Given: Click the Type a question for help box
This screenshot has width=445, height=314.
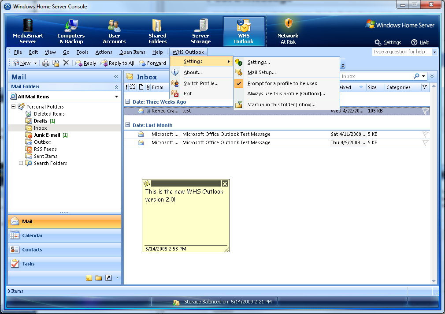Looking at the screenshot, I should pos(401,52).
